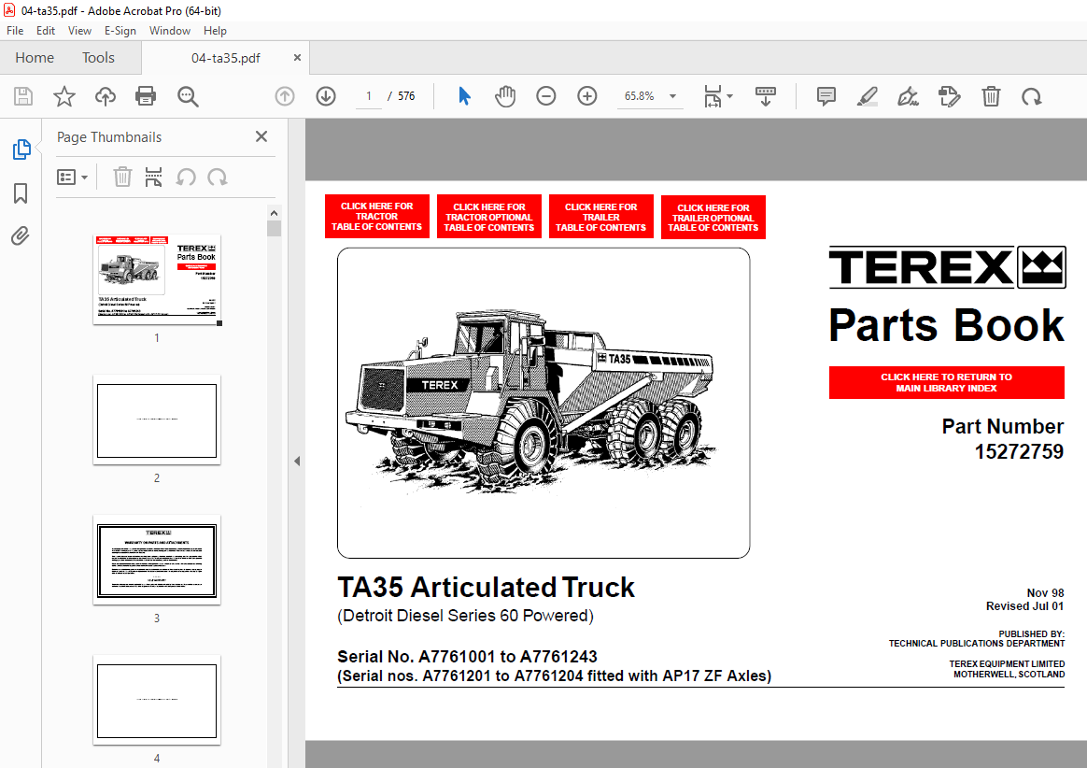Viewport: 1087px width, 768px height.
Task: Click Trailer Table of Contents button
Action: tap(601, 217)
